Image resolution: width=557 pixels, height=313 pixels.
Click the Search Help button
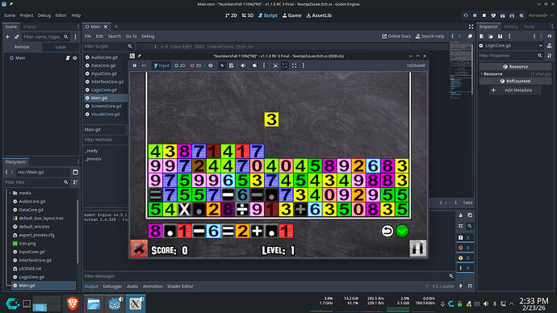pyautogui.click(x=429, y=36)
